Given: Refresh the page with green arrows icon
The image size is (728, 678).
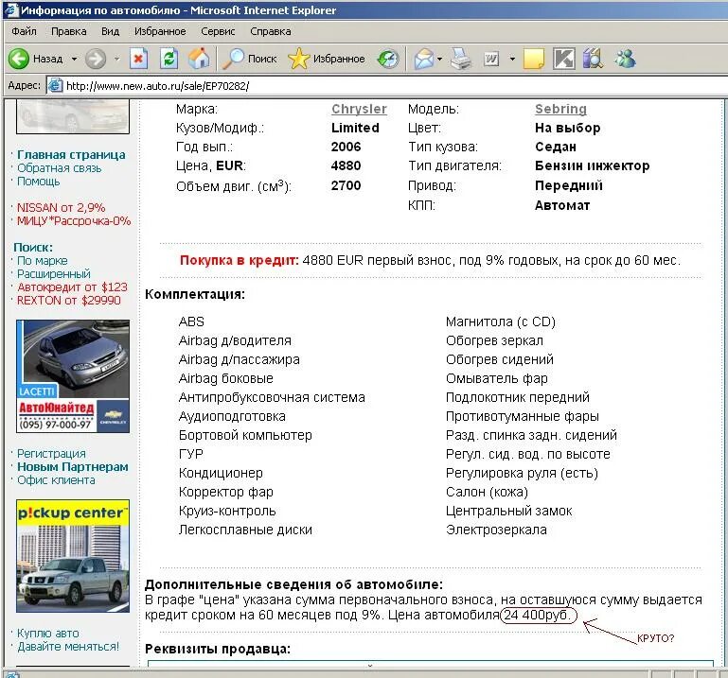Looking at the screenshot, I should tap(169, 59).
